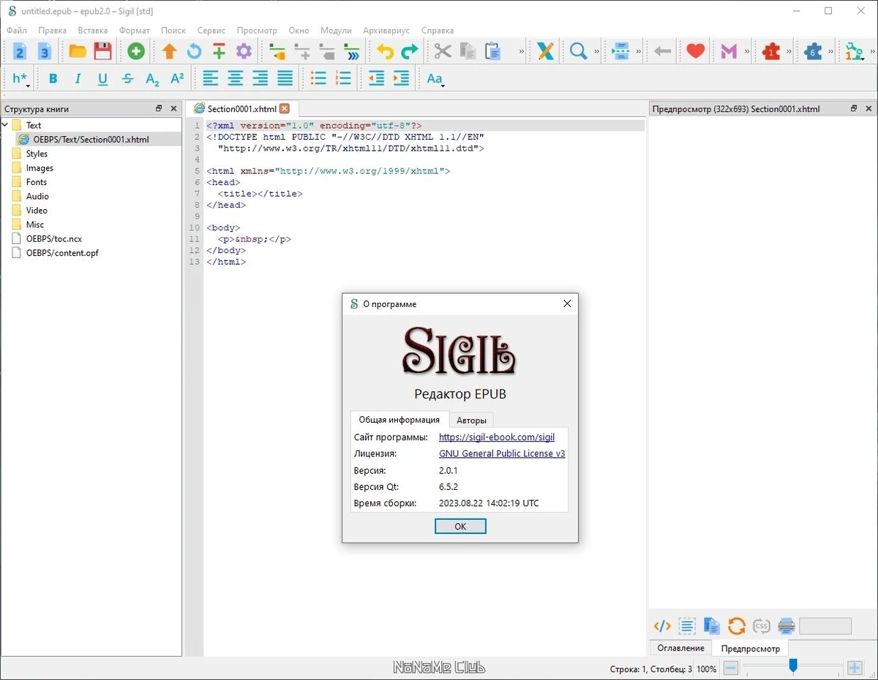Click the Strikethrough formatting icon
The width and height of the screenshot is (878, 680).
128,79
